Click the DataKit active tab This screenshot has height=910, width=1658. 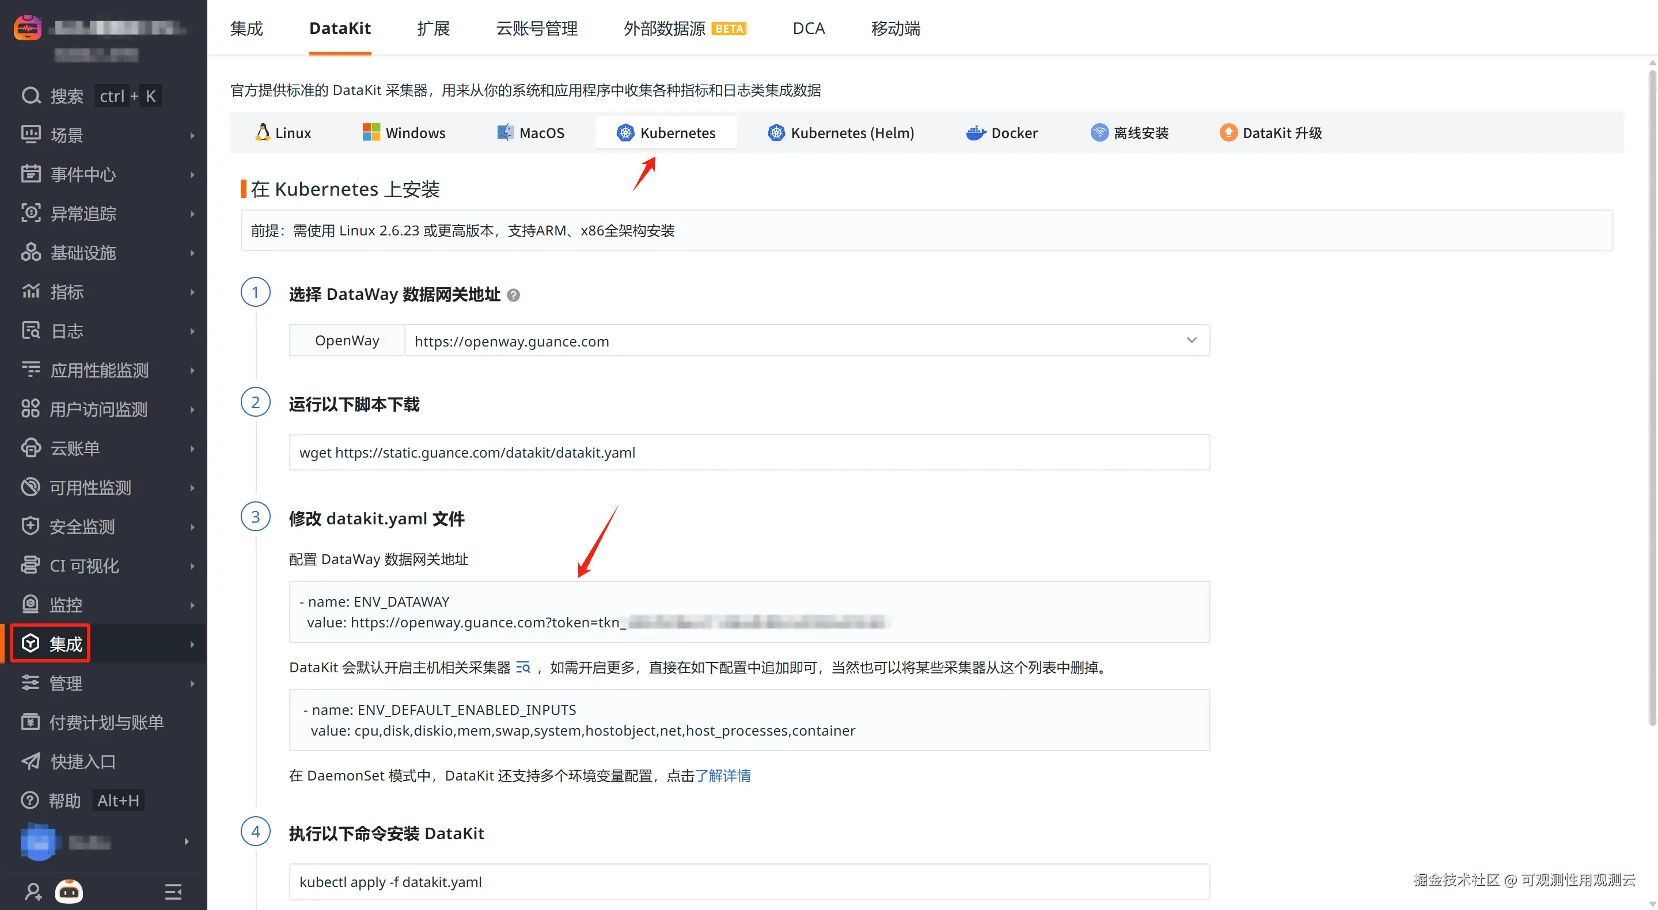(340, 28)
